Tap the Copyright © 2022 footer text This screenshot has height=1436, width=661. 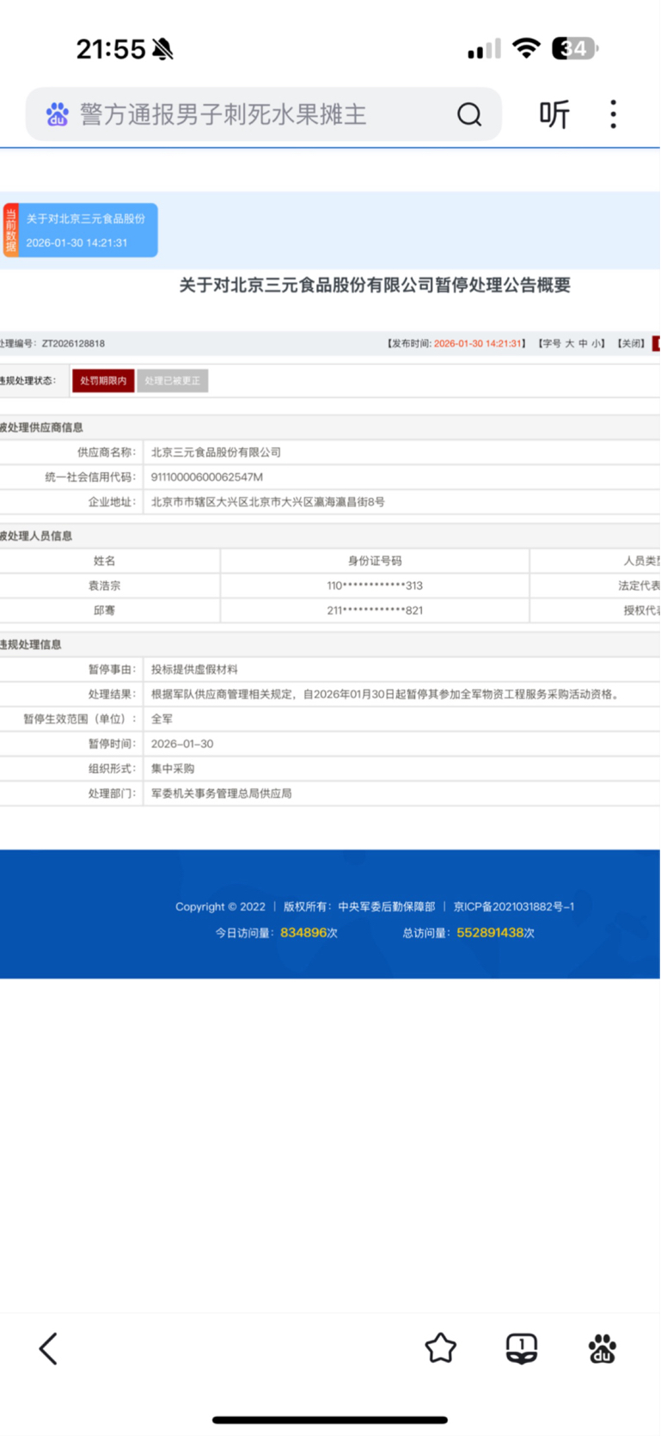(220, 906)
